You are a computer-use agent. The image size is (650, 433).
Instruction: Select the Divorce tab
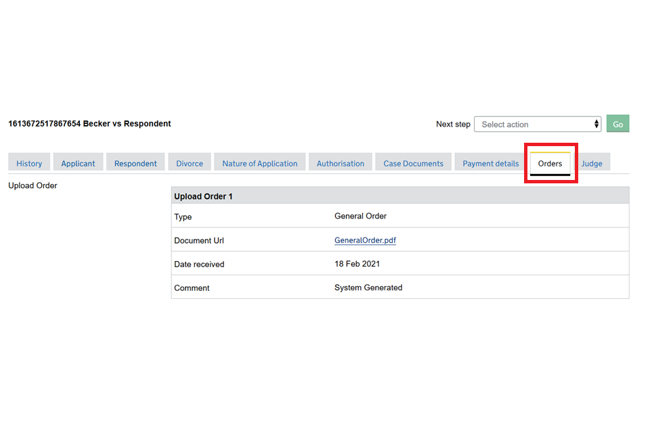(x=190, y=163)
